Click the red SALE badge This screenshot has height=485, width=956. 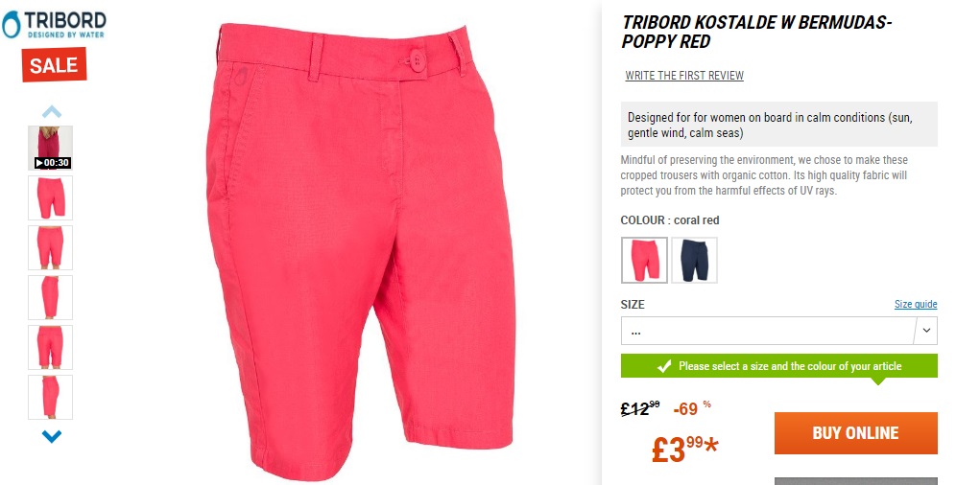(55, 64)
